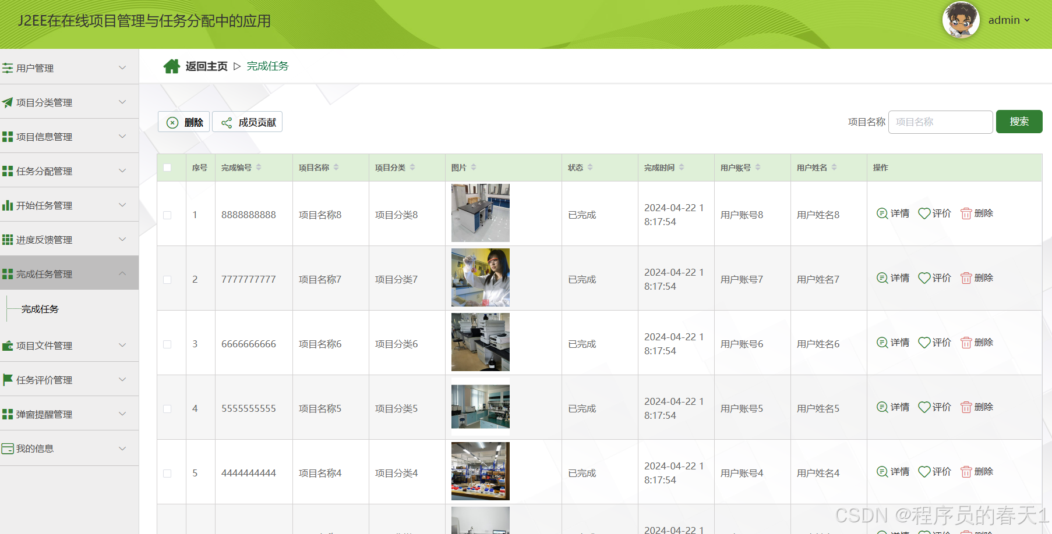Expand the 我的信息 chevron
Image resolution: width=1052 pixels, height=534 pixels.
click(x=122, y=448)
